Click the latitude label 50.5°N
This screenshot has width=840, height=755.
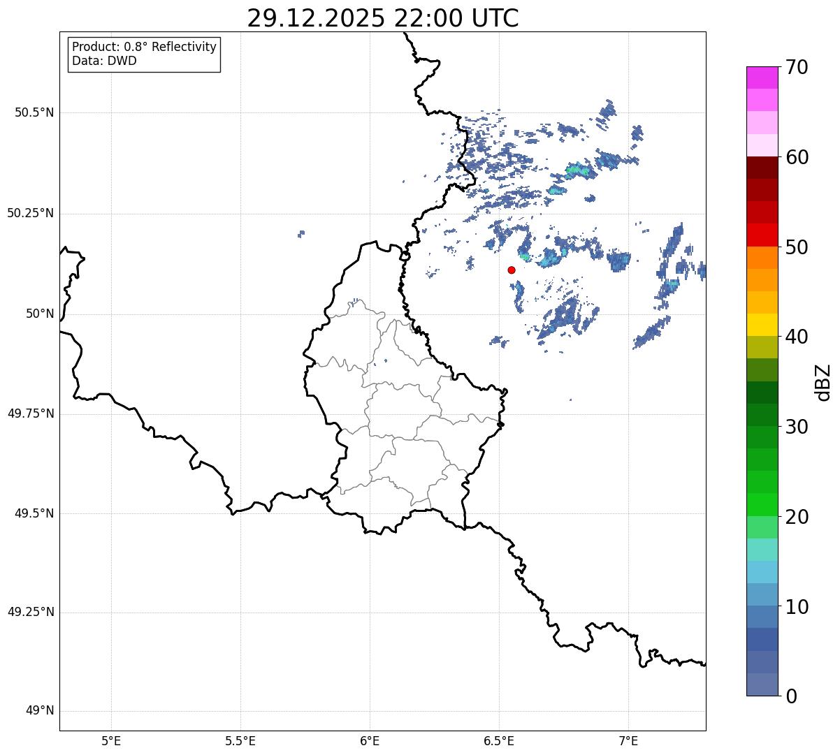(34, 112)
